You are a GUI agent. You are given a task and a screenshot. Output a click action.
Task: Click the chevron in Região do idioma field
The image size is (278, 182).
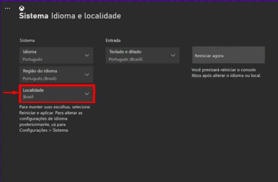(x=87, y=74)
